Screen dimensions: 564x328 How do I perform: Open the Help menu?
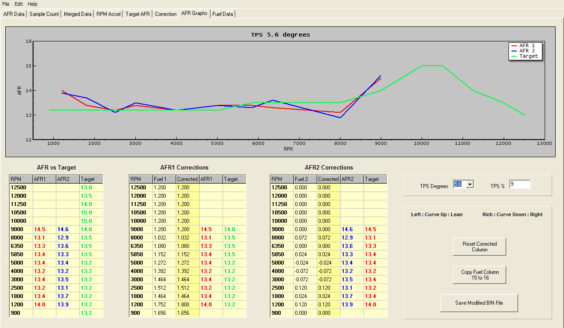tap(32, 4)
